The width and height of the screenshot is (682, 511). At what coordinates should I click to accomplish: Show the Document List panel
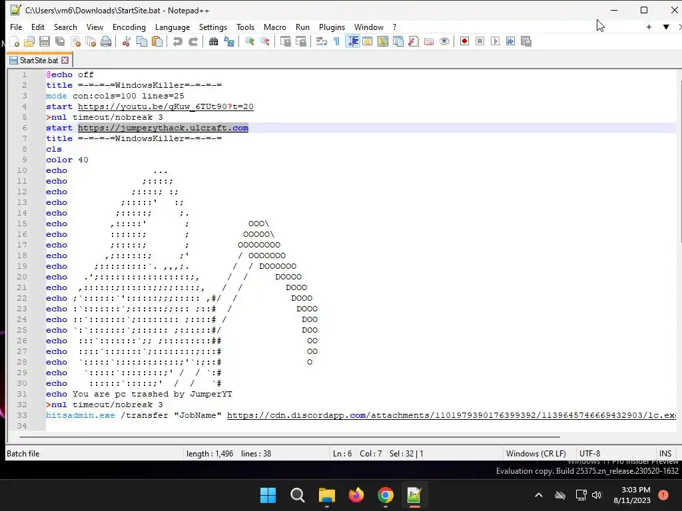point(398,42)
